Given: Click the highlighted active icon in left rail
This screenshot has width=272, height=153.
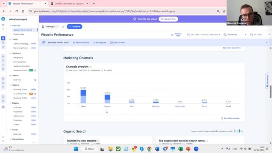Looking at the screenshot, I should point(3,38).
